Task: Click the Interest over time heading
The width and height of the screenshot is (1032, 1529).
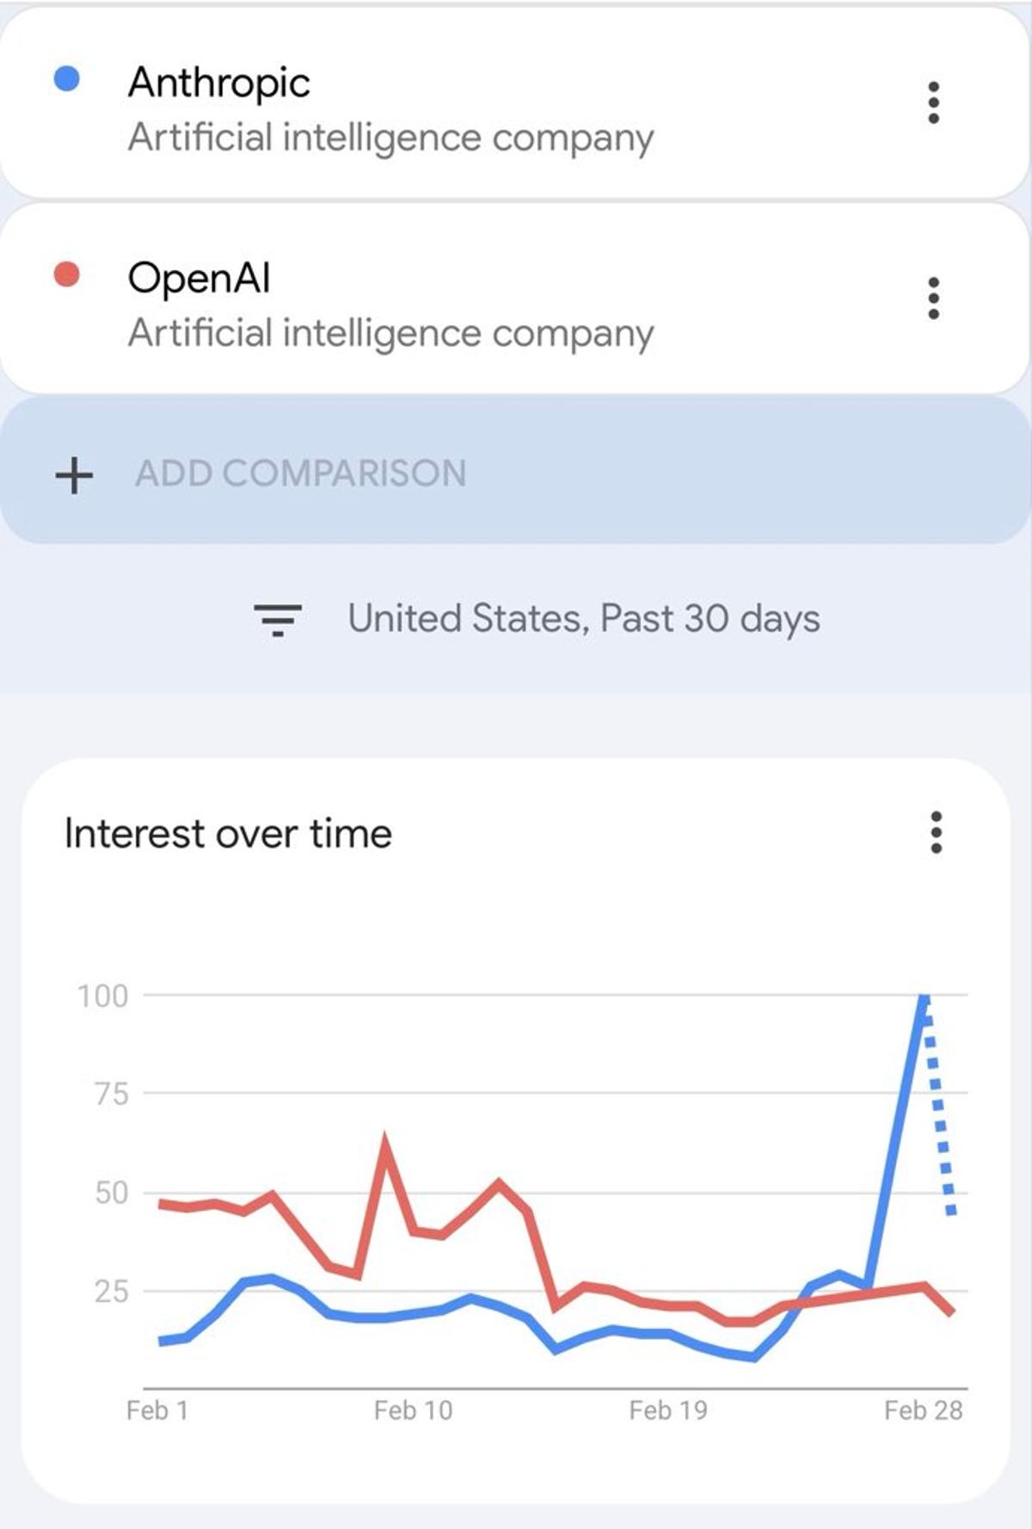Action: (x=228, y=833)
